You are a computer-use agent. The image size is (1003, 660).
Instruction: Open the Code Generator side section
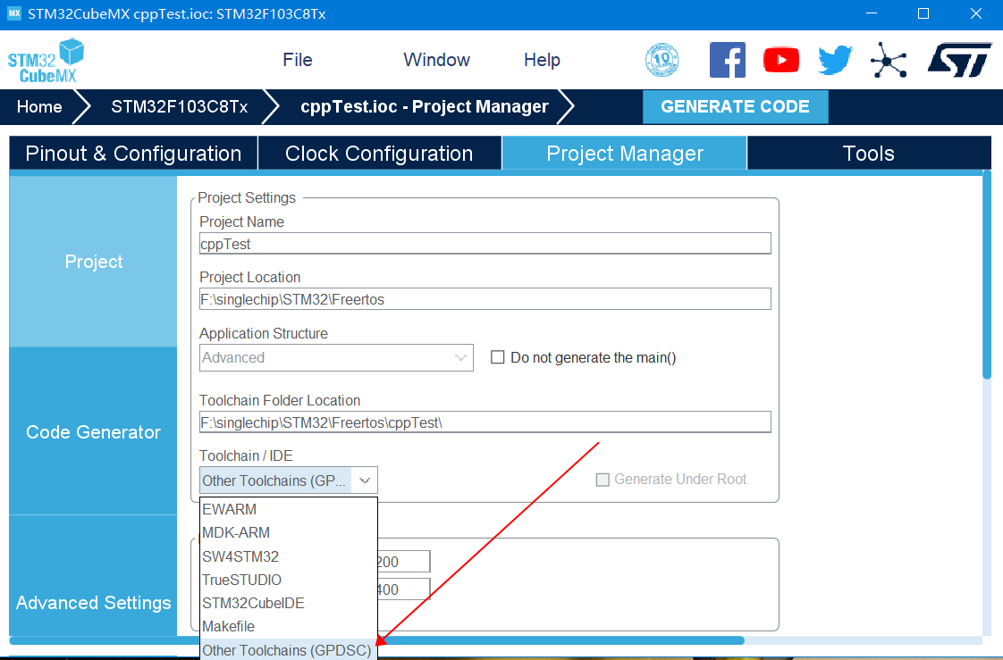click(x=93, y=432)
